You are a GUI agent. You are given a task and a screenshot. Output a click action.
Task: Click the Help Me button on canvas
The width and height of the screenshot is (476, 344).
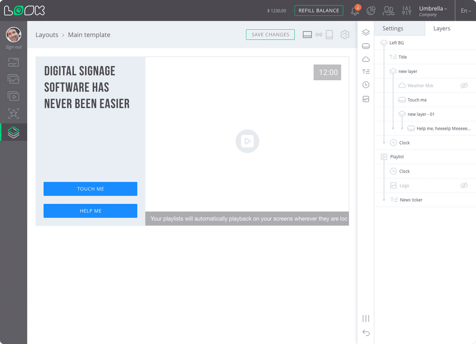click(90, 211)
